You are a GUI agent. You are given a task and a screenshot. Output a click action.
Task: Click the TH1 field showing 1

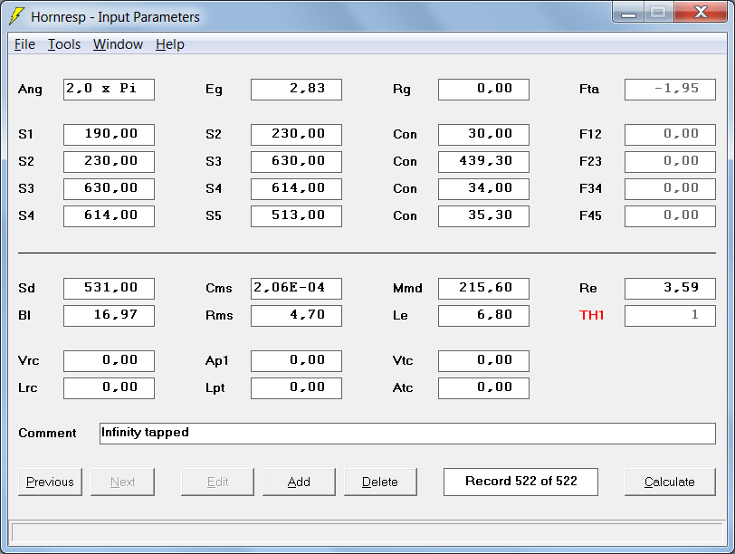pyautogui.click(x=671, y=316)
